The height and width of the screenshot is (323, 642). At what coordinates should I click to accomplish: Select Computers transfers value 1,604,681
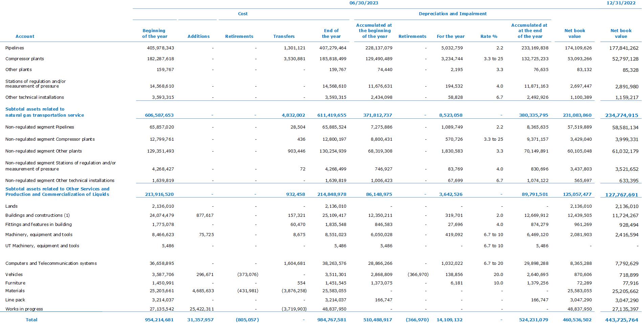(295, 263)
